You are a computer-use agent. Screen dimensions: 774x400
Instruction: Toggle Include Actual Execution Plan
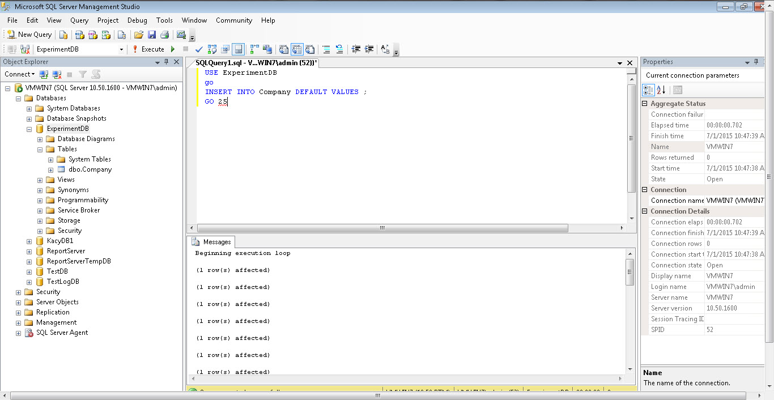[254, 49]
